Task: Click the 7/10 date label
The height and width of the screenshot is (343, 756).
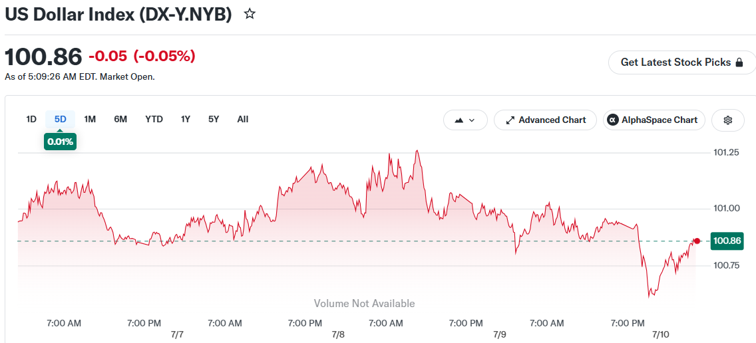Action: click(660, 334)
